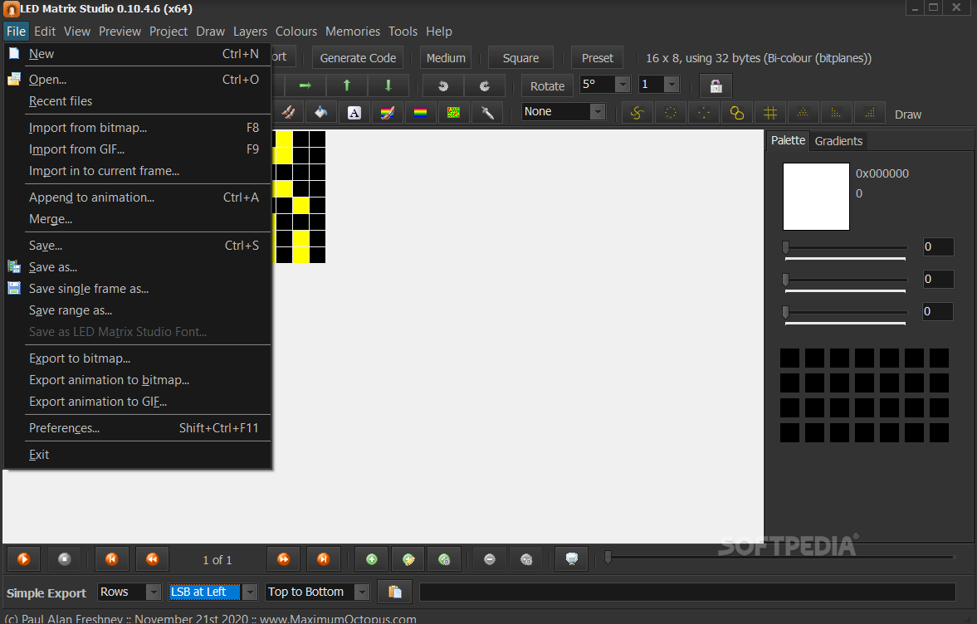Image resolution: width=977 pixels, height=624 pixels.
Task: Click the add multiple frames icon
Action: tap(444, 559)
